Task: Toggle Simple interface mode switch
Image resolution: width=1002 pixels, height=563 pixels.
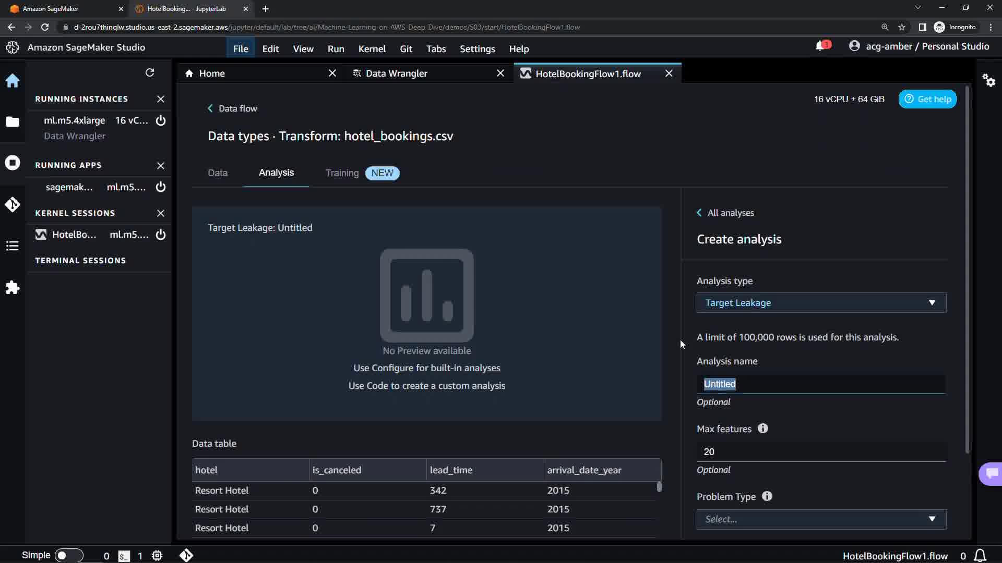Action: tap(68, 555)
